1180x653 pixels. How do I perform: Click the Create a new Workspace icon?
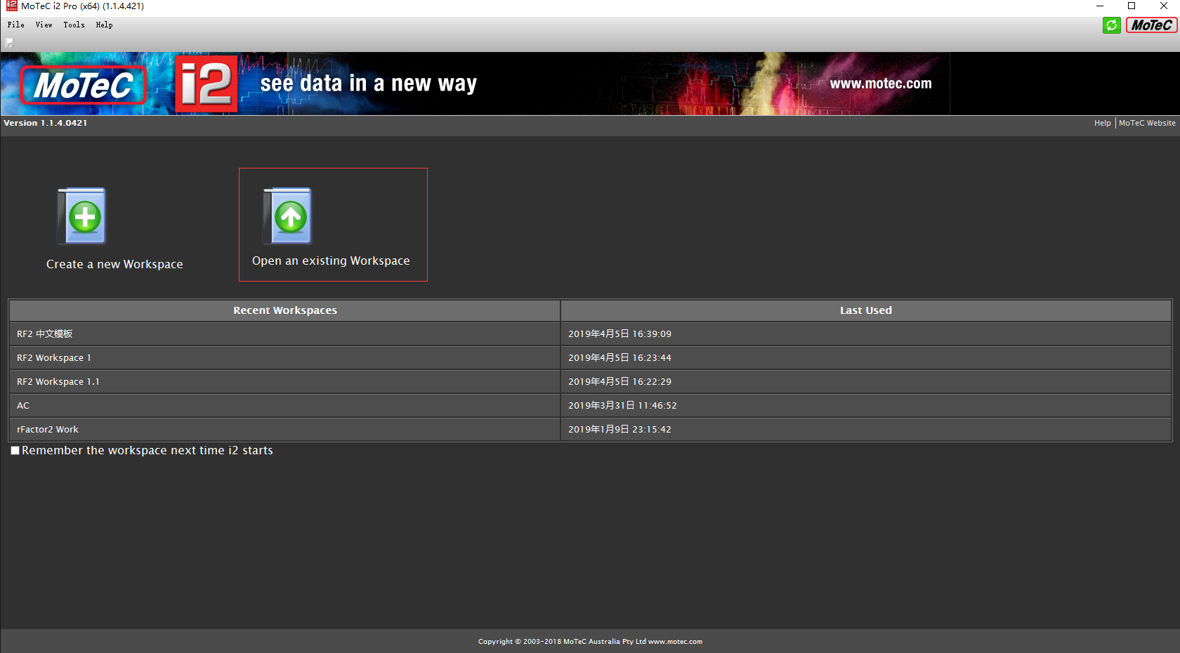(81, 216)
